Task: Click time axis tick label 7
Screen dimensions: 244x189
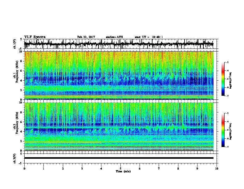Action: tap(159, 169)
